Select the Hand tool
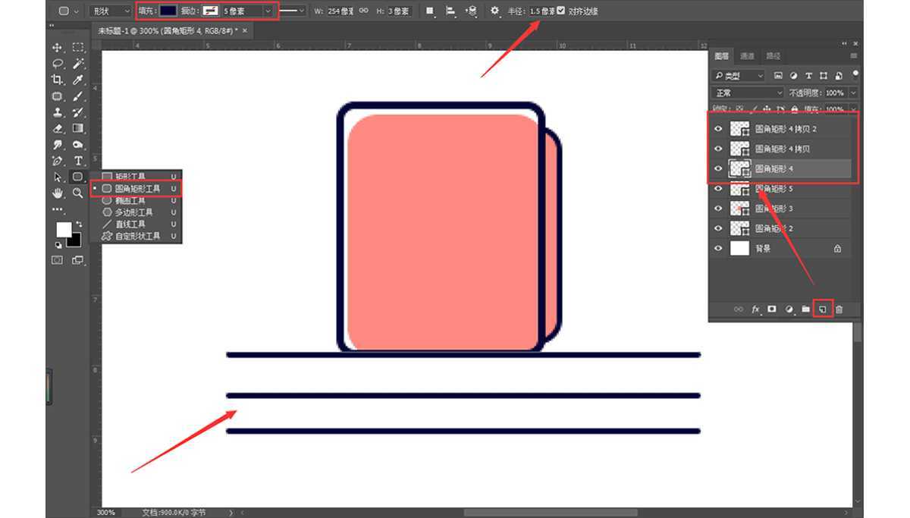Viewport: 910px width, 518px height. pyautogui.click(x=58, y=193)
